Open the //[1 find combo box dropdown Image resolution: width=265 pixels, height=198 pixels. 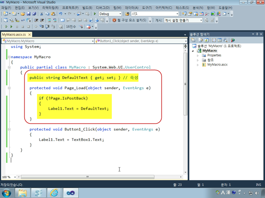coord(177,14)
